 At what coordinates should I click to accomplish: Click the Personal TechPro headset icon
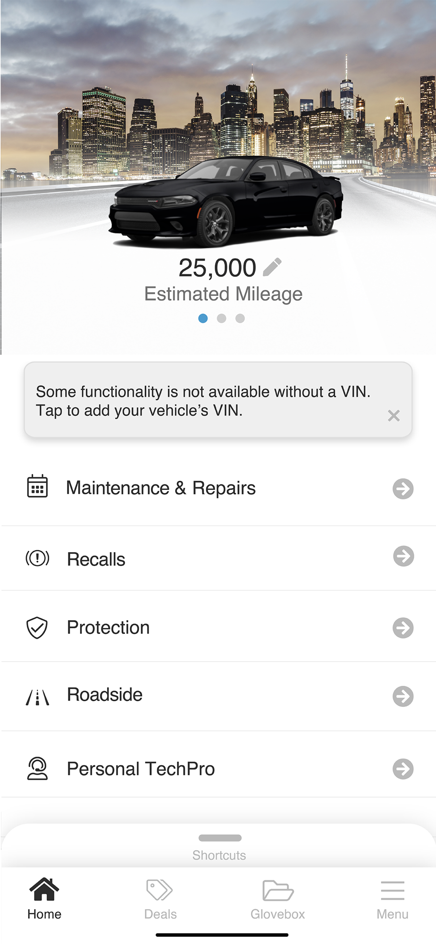[37, 768]
